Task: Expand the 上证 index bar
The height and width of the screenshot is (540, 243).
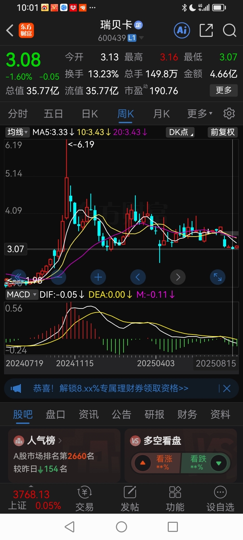Action: coord(31,486)
